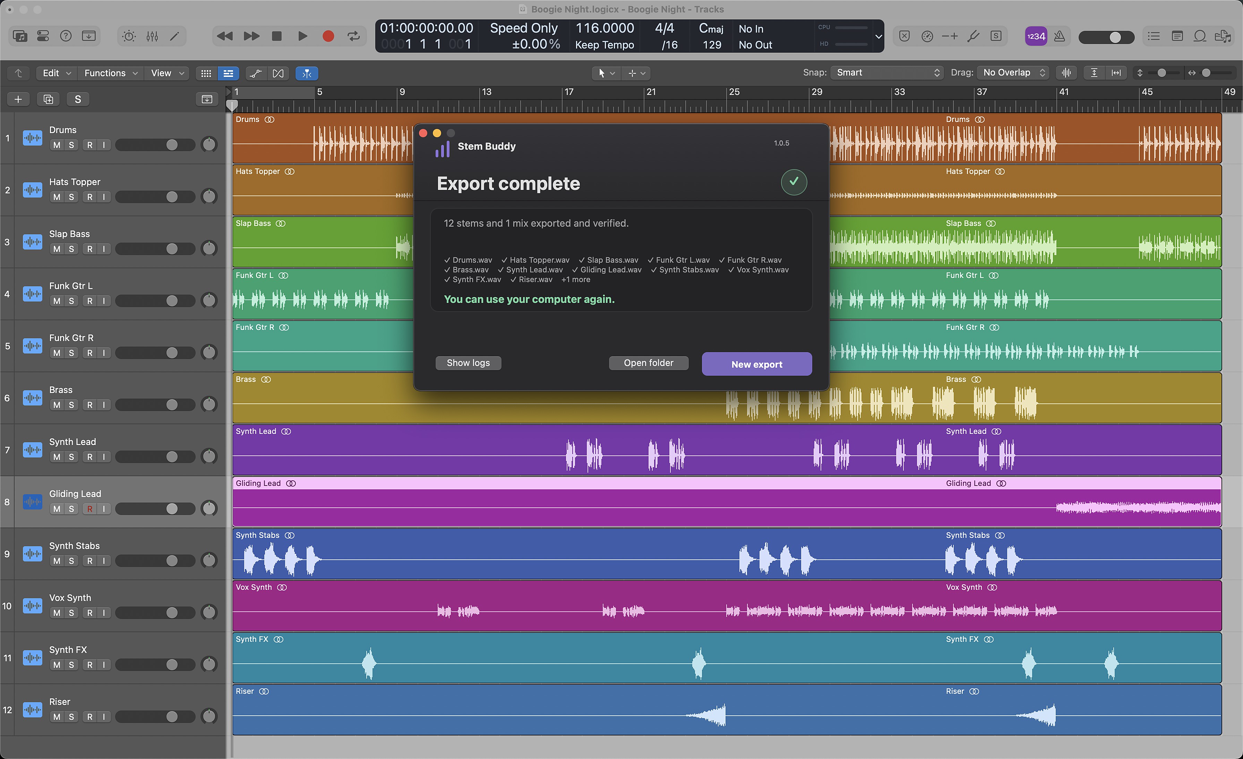Viewport: 1243px width, 759px height.
Task: Mute the Drums track
Action: pos(57,145)
